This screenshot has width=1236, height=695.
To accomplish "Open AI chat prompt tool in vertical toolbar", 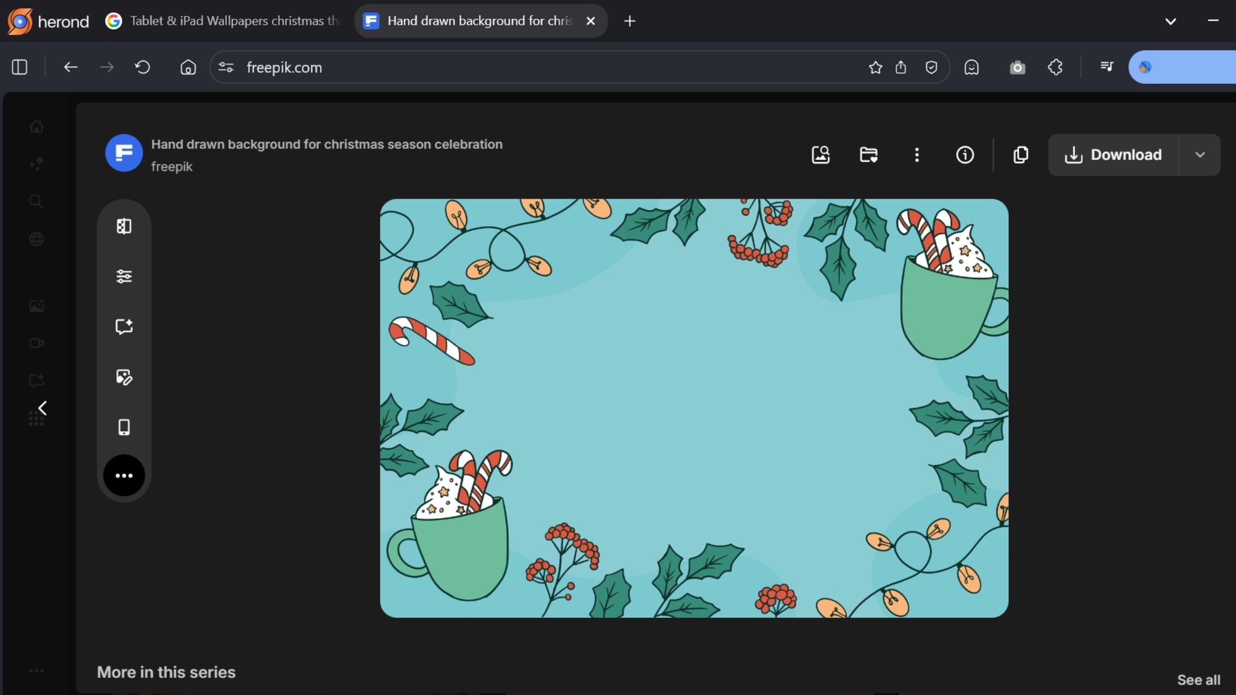I will point(124,327).
